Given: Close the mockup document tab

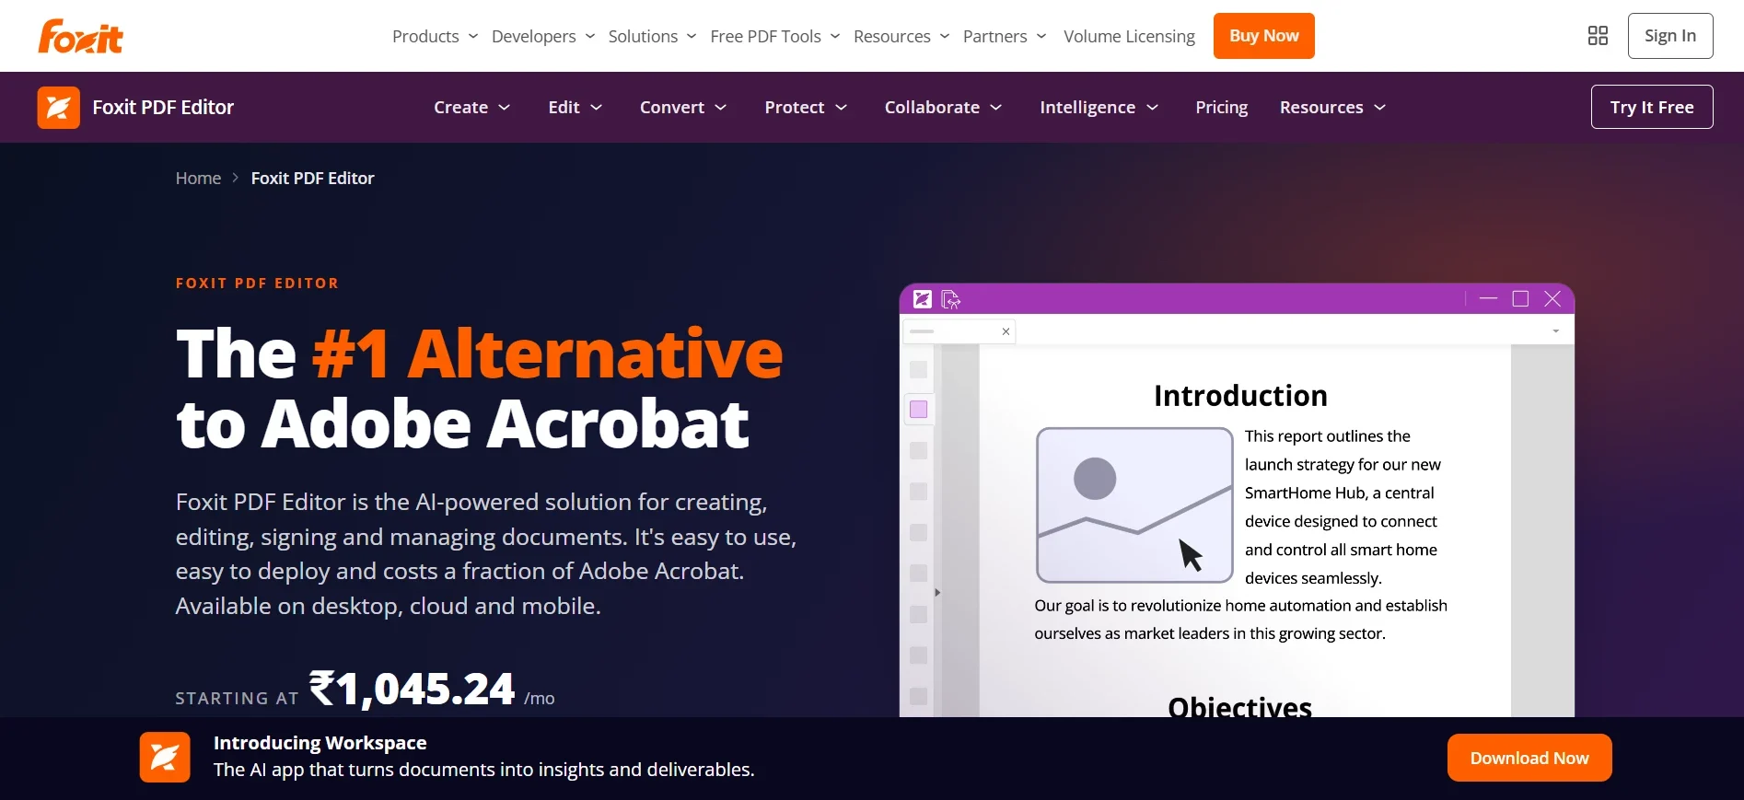Looking at the screenshot, I should [1006, 331].
